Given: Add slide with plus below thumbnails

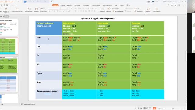Looking at the screenshot, I should click(x=2, y=104).
